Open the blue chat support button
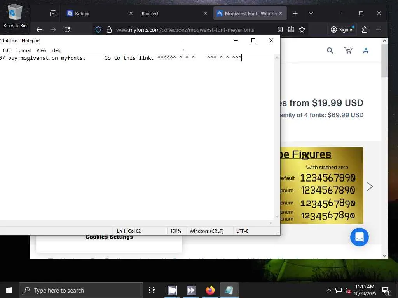Screen dimensions: 398x298 [360, 237]
